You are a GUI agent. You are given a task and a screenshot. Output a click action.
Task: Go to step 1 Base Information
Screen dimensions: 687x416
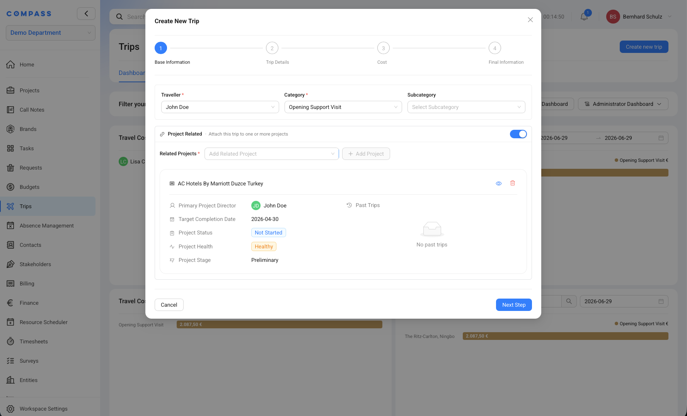coord(161,48)
